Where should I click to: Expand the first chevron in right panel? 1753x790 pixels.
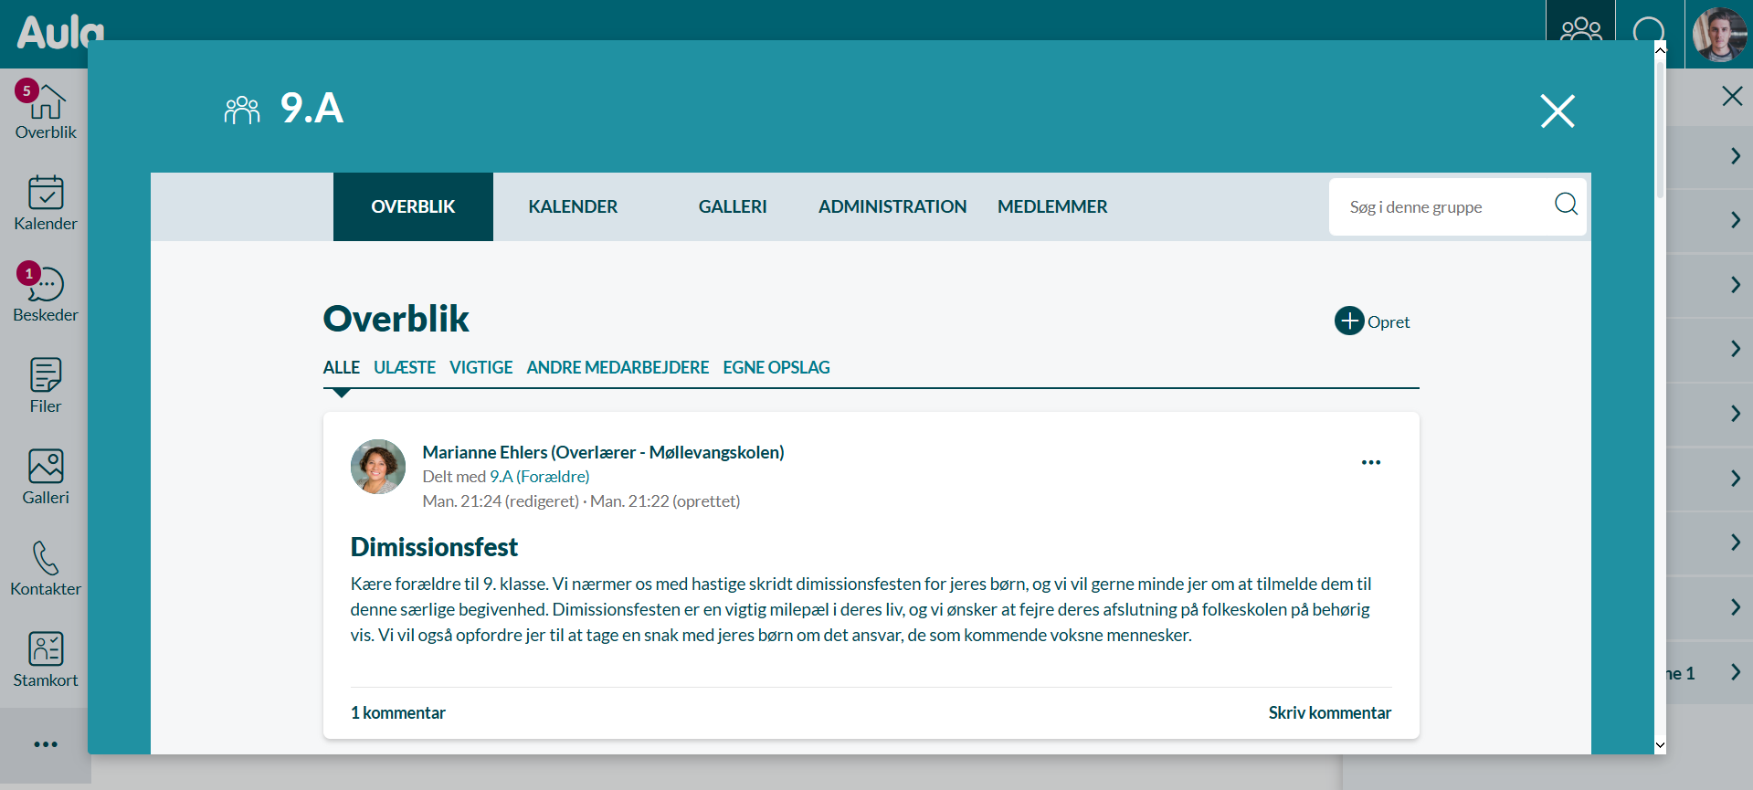click(1735, 156)
